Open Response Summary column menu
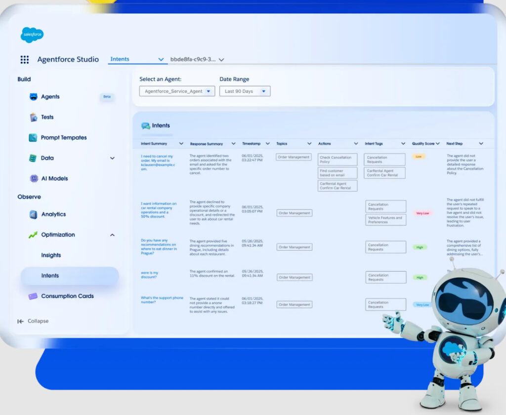The height and width of the screenshot is (415, 506). pos(233,144)
